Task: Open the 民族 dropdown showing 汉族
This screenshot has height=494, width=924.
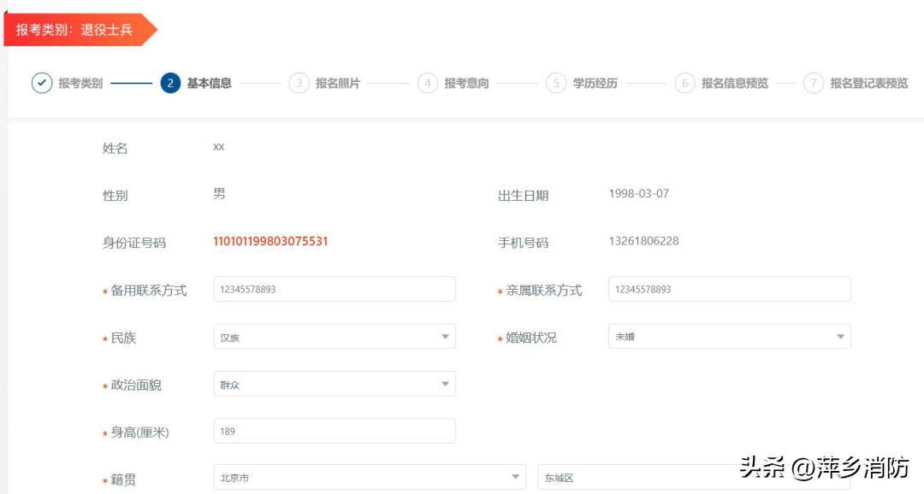Action: point(334,336)
